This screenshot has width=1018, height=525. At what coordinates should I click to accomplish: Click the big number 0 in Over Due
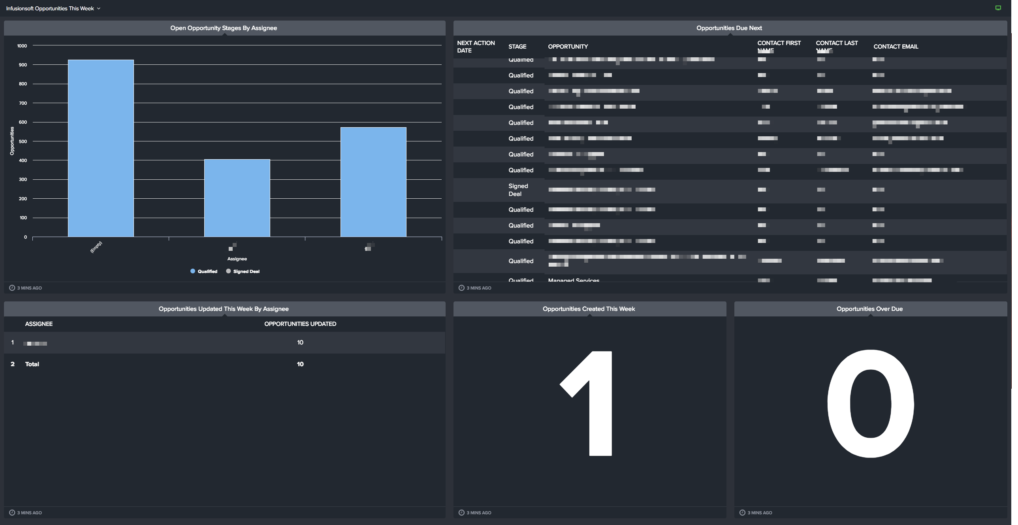coord(870,403)
